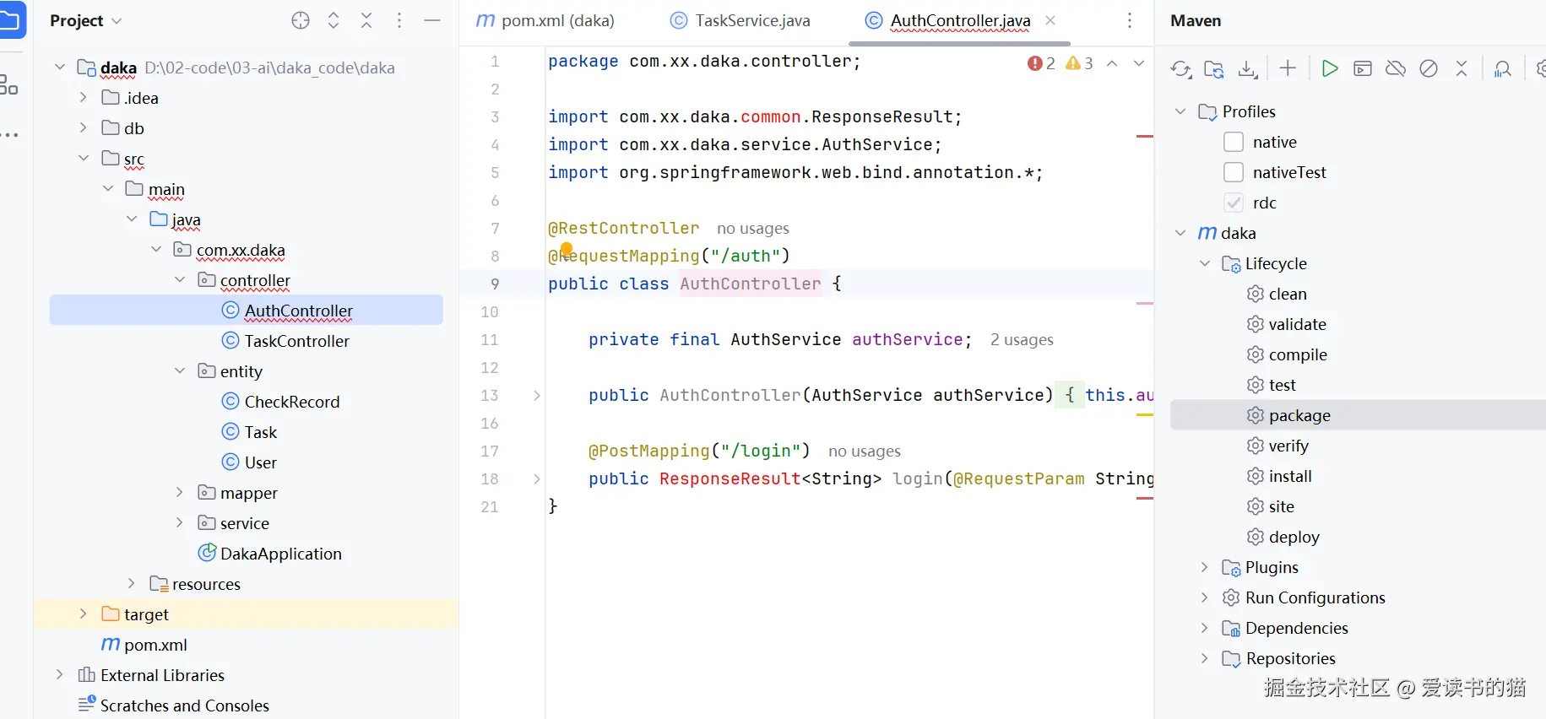1546x719 pixels.
Task: Reload all Maven projects
Action: tap(1181, 68)
